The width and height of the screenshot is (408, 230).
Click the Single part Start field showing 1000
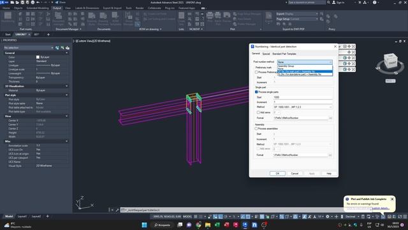coord(303,97)
